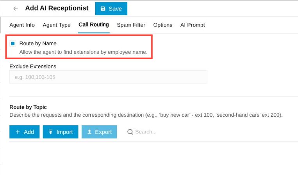Click the floppy disk icon on Save
This screenshot has height=175, width=298.
[x=103, y=9]
